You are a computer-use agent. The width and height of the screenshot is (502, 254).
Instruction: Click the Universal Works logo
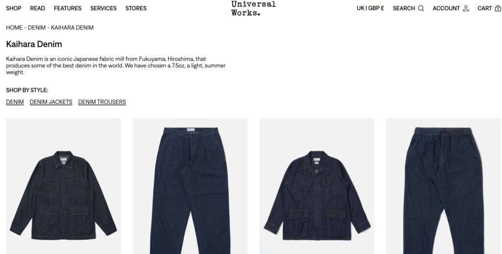(x=253, y=8)
